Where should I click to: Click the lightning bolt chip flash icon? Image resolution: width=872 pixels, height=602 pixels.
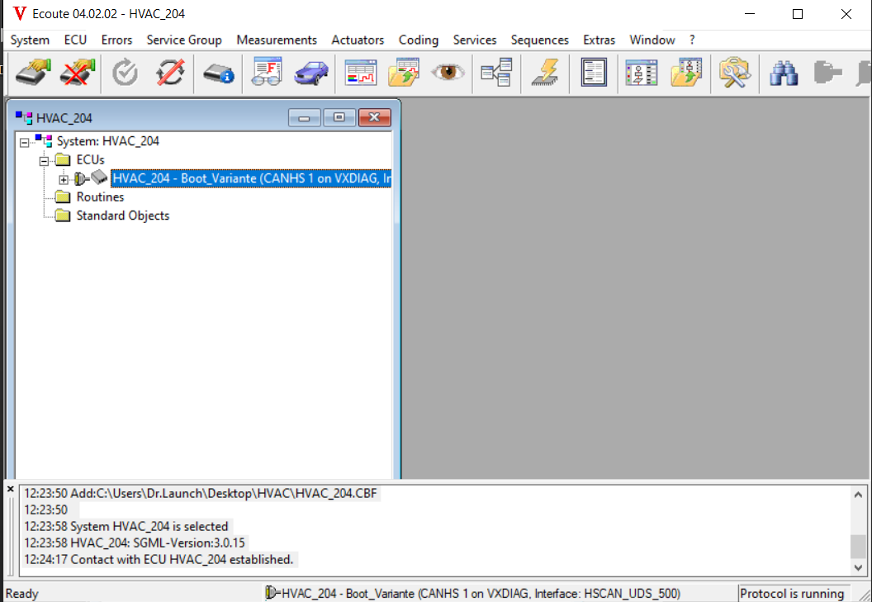(x=546, y=72)
